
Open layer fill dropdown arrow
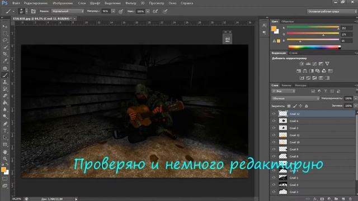click(355, 106)
